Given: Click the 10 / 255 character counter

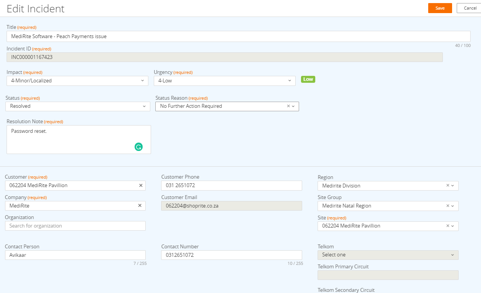Looking at the screenshot, I should pos(295,263).
